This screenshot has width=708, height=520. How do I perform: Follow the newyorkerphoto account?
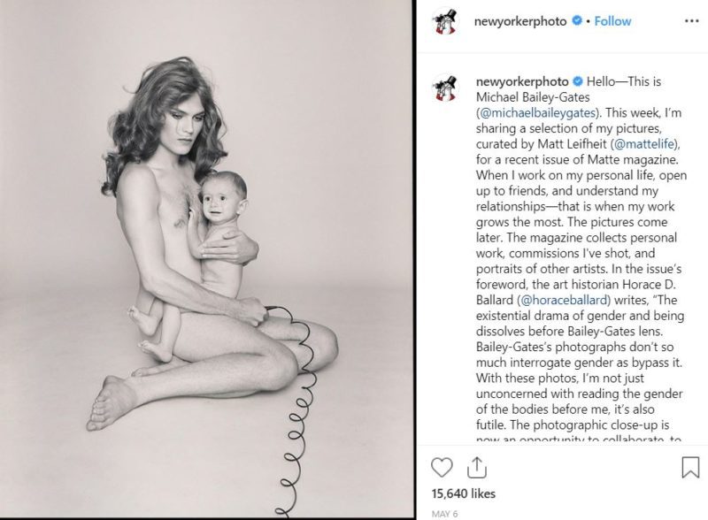(x=612, y=21)
